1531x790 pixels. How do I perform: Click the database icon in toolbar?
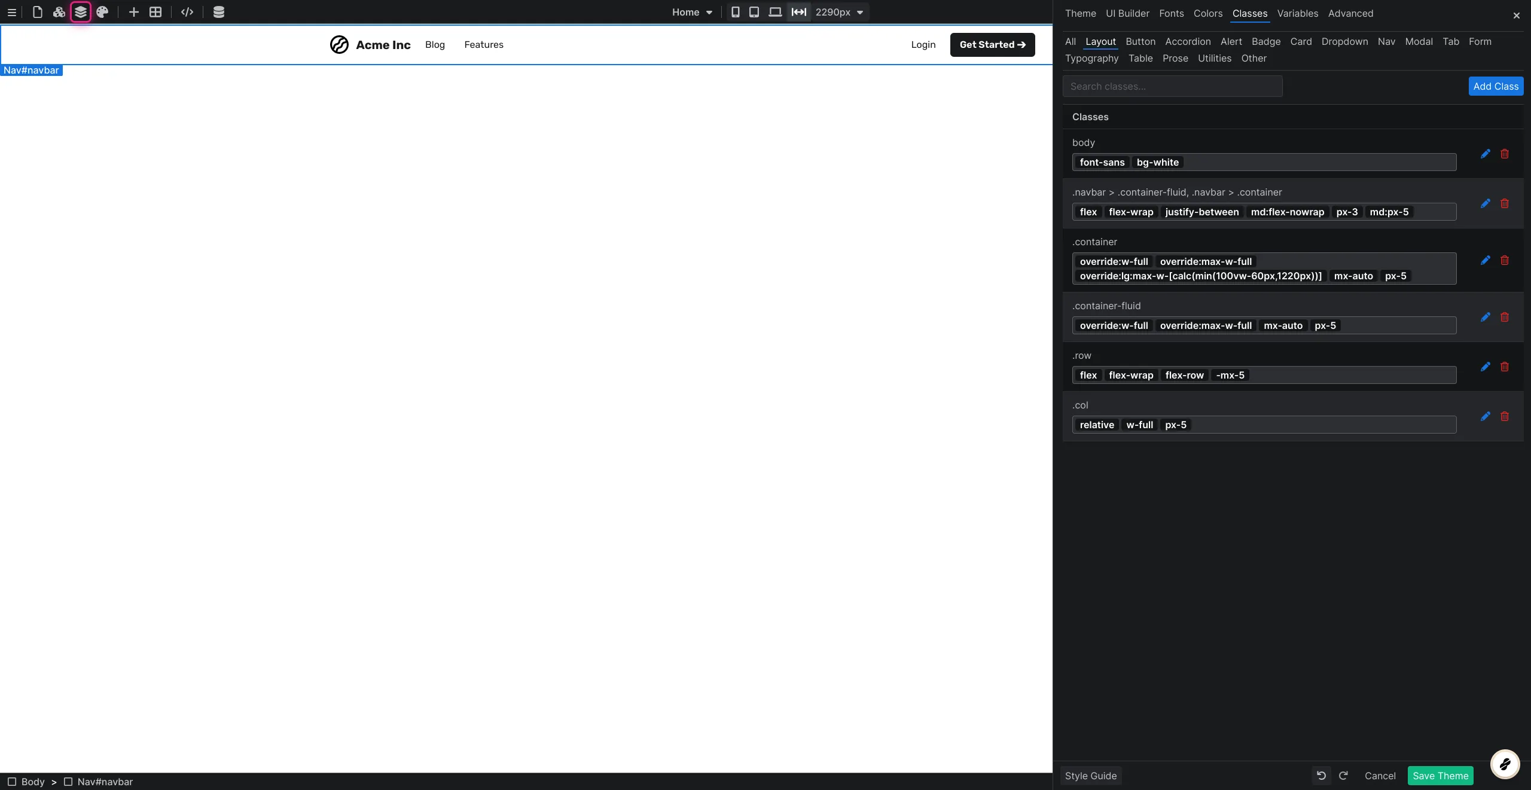[219, 12]
